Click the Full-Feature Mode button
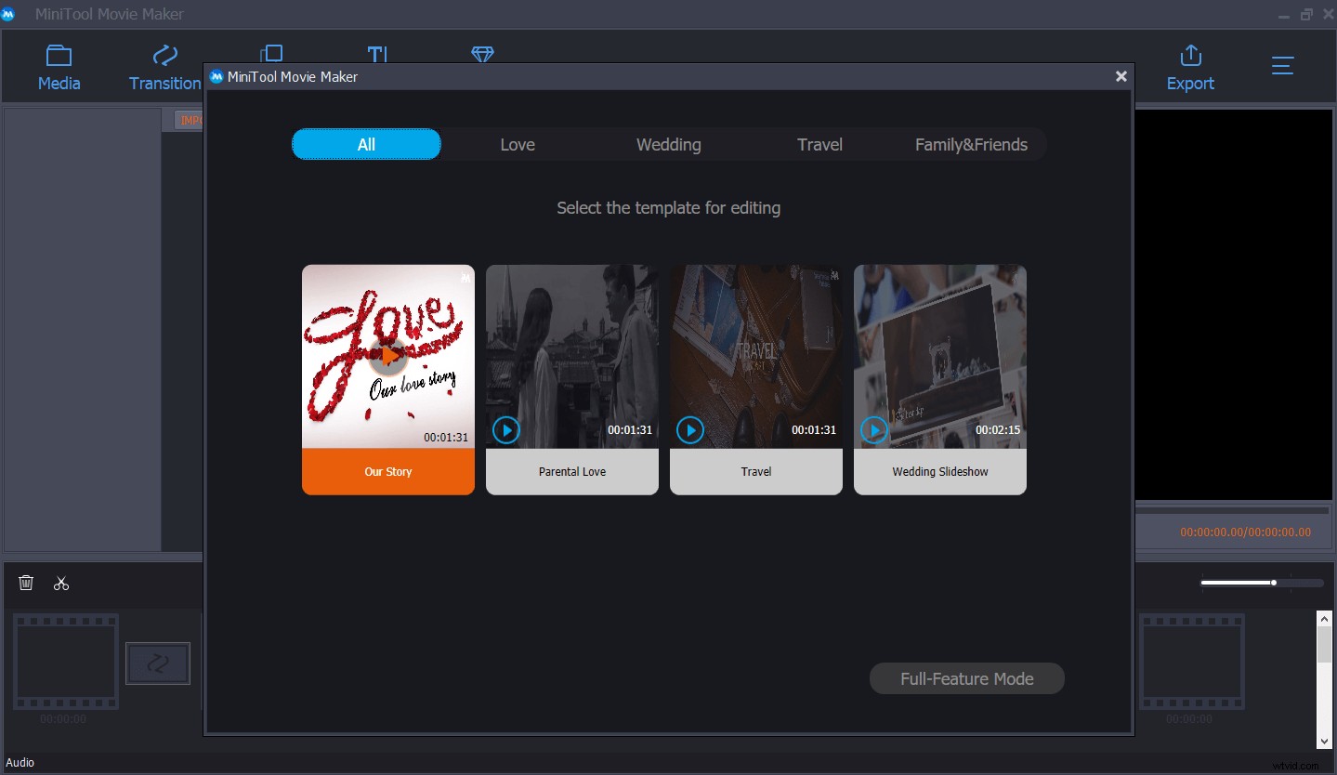The image size is (1337, 775). (966, 678)
